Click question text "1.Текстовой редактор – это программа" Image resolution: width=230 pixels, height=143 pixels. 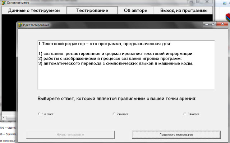pyautogui.click(x=105, y=44)
